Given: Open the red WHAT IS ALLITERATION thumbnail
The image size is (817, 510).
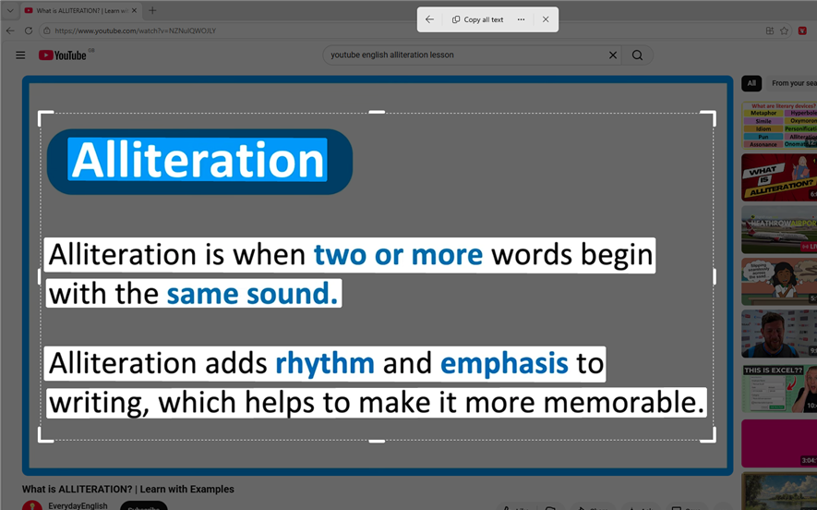Looking at the screenshot, I should point(779,177).
